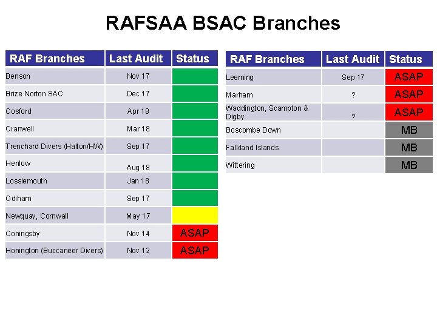Click the grey MB status for Wittering

click(x=409, y=165)
